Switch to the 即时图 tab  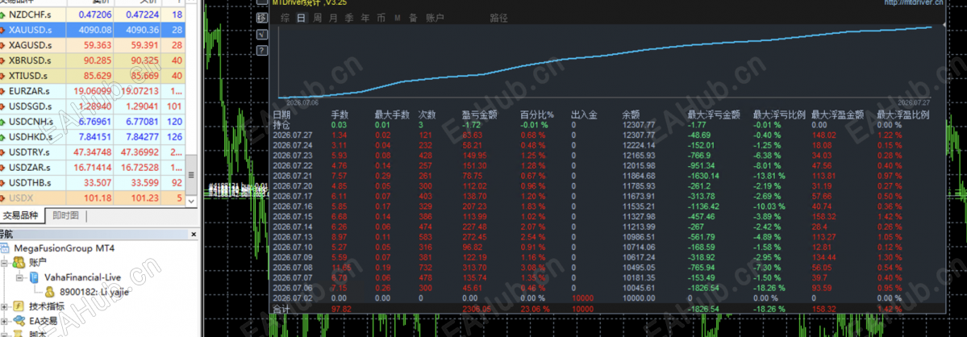click(65, 215)
